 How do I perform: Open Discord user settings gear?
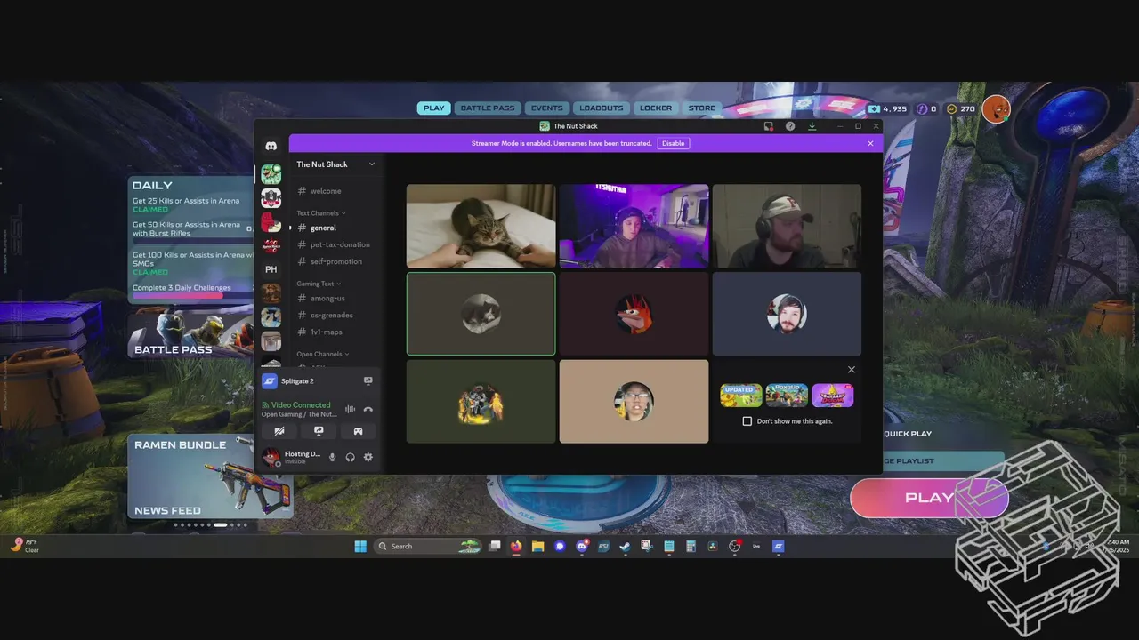(368, 457)
